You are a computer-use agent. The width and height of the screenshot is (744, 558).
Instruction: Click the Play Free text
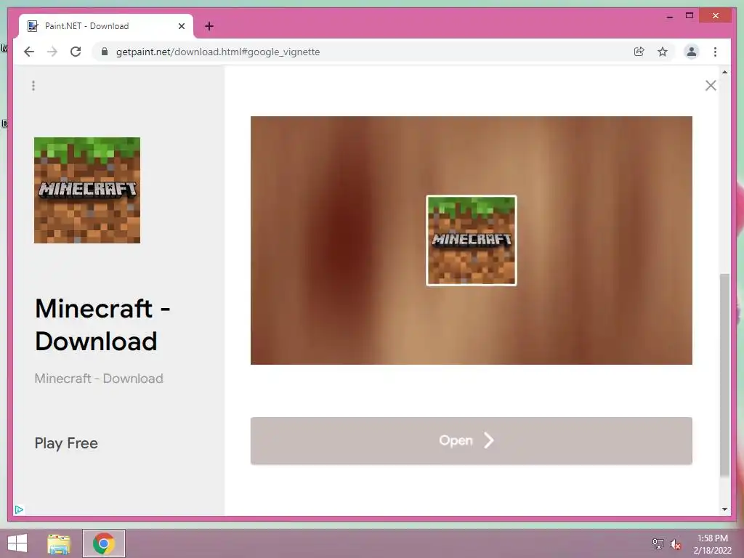point(66,443)
